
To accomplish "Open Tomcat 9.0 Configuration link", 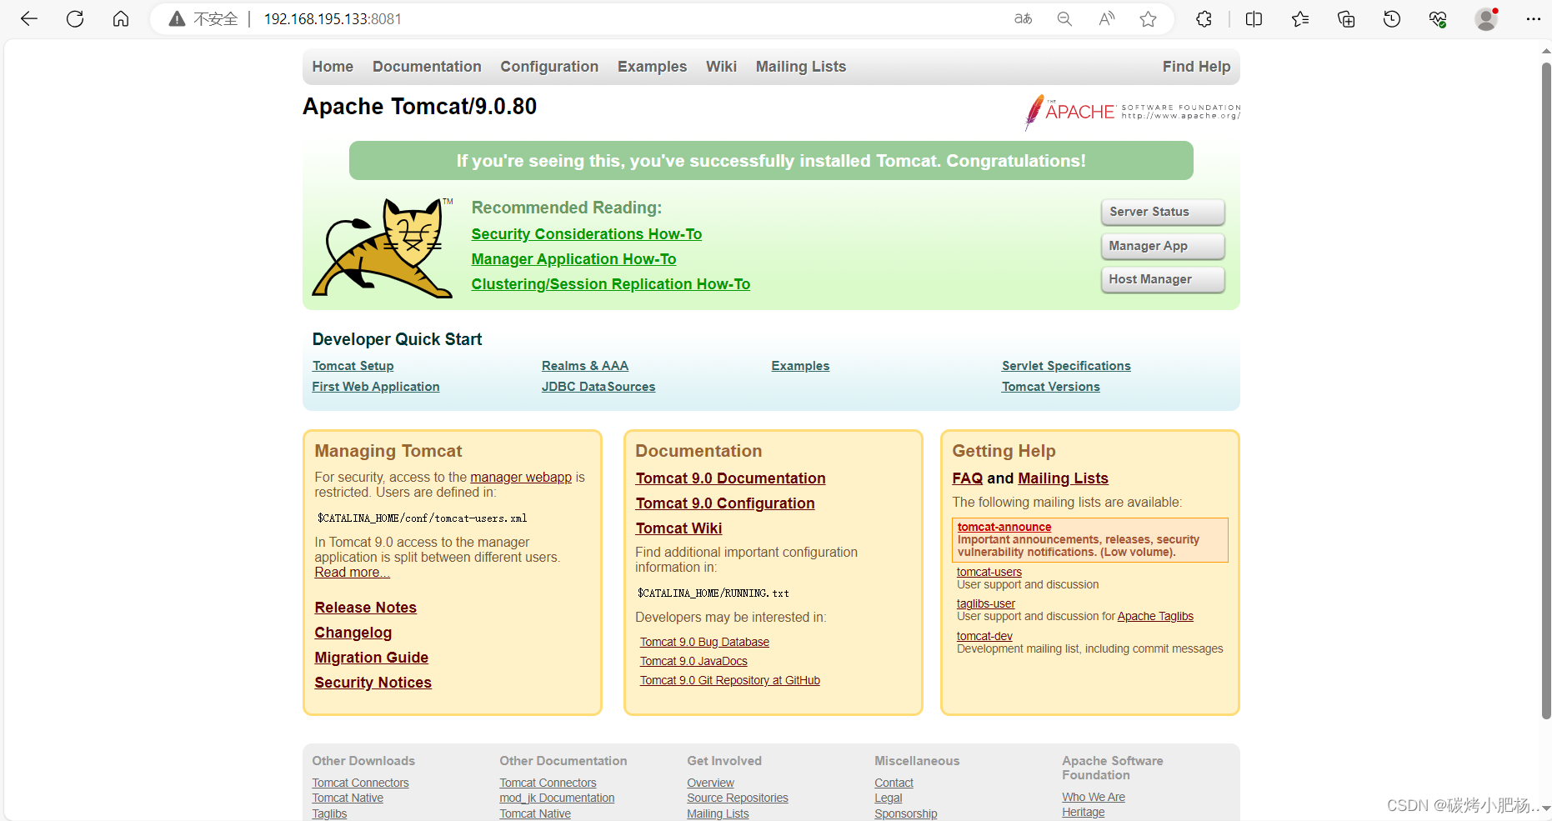I will point(725,503).
